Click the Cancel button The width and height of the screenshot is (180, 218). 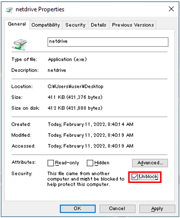(117, 208)
